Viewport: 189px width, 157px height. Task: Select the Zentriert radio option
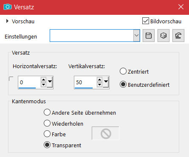[123, 71]
